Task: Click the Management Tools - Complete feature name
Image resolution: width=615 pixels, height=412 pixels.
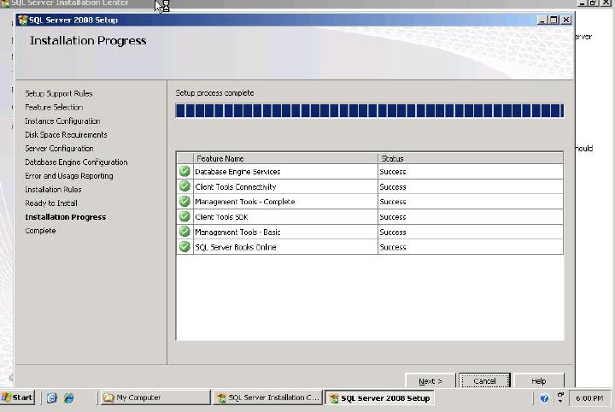Action: [x=245, y=202]
